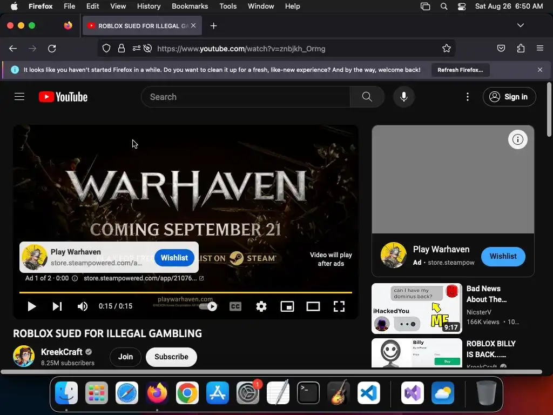Open the tracking protection shield icon
This screenshot has height=415, width=553.
coord(106,49)
